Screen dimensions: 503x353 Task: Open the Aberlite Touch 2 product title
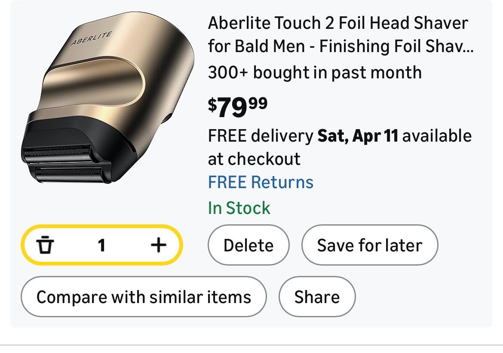click(x=338, y=23)
